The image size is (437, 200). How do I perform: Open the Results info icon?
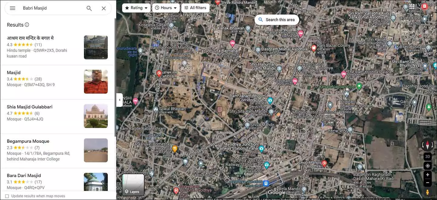27,25
